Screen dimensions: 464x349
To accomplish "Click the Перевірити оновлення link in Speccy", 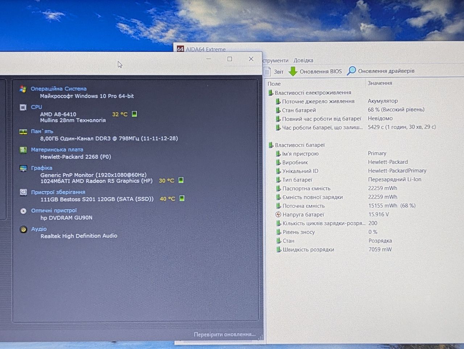I will point(225,334).
